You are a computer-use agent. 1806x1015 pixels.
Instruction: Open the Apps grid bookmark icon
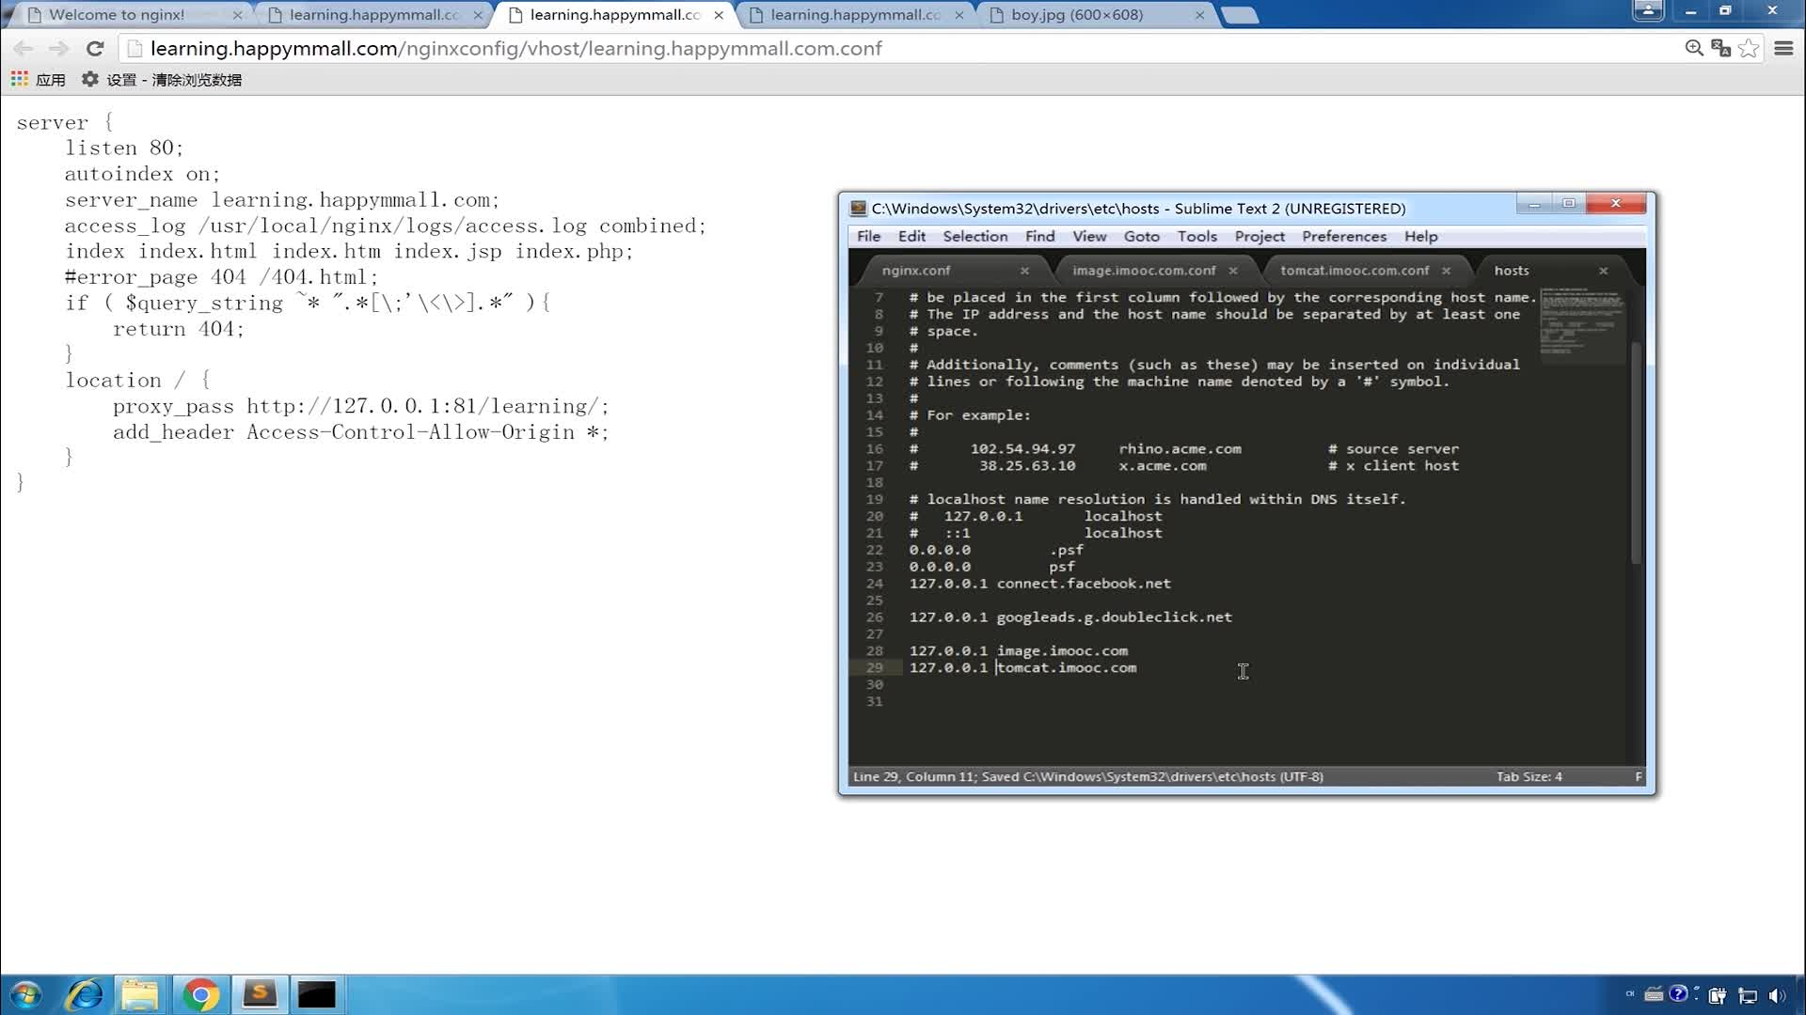[x=20, y=80]
